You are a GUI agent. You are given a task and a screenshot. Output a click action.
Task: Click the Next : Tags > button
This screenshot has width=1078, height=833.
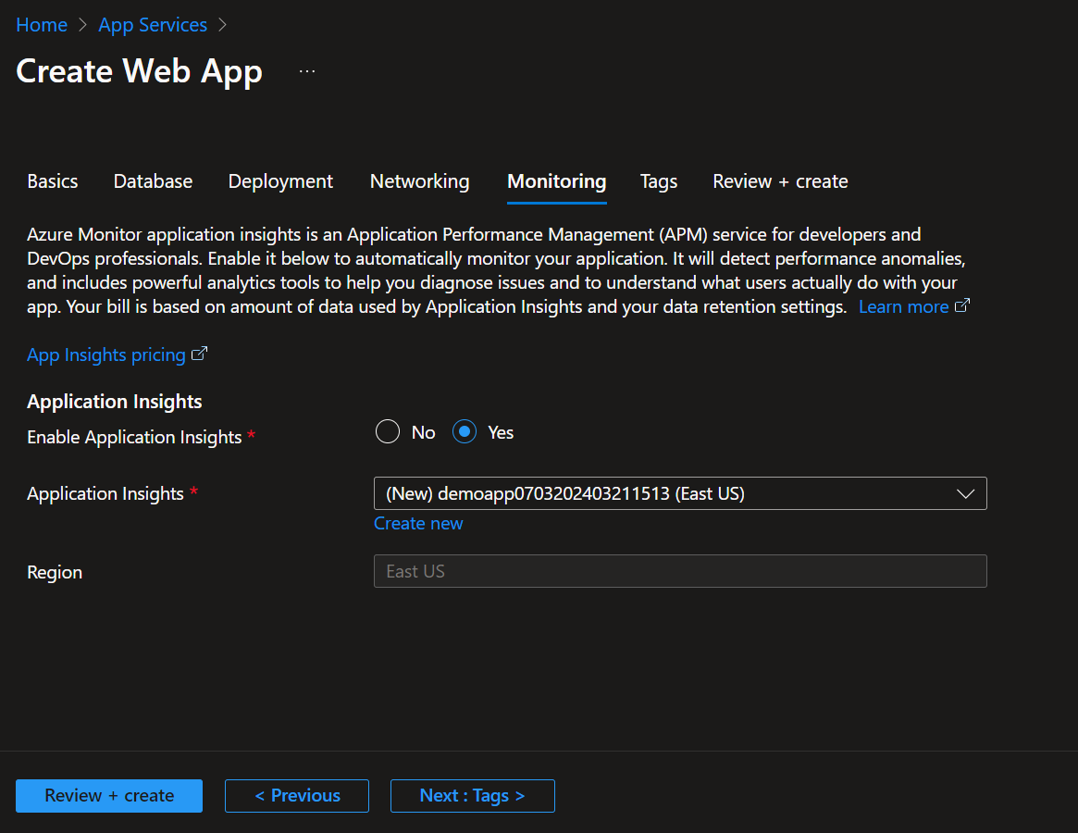[473, 796]
